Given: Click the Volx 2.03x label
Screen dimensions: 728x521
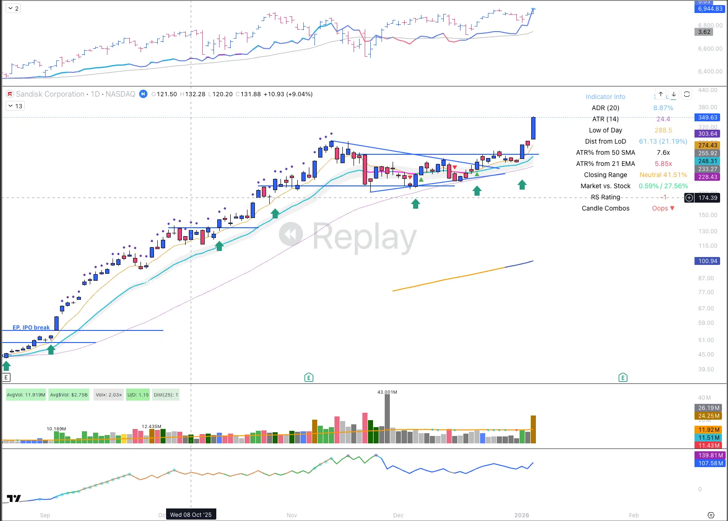Looking at the screenshot, I should (109, 395).
